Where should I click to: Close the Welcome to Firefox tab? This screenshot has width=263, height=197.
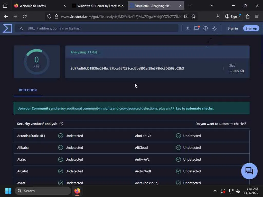[65, 6]
